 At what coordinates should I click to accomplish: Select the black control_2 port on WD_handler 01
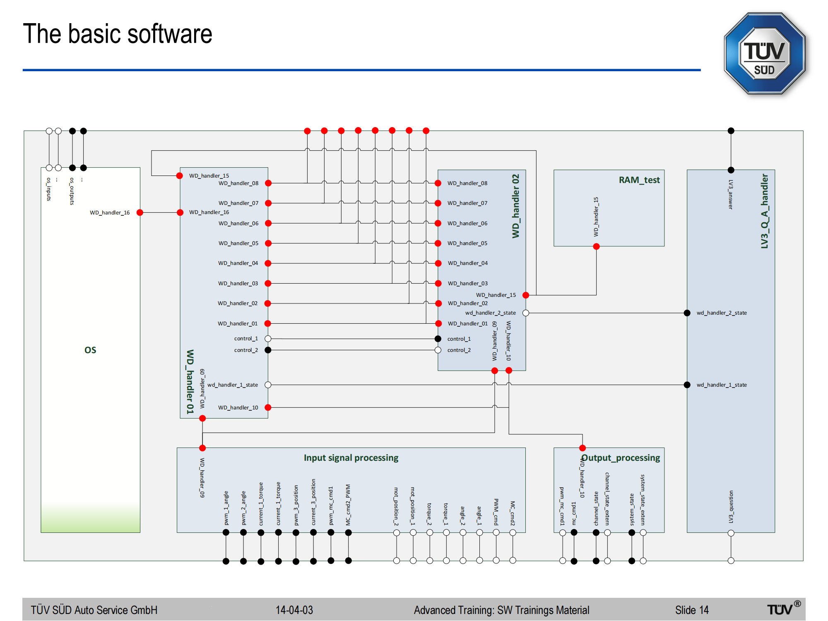[x=268, y=350]
